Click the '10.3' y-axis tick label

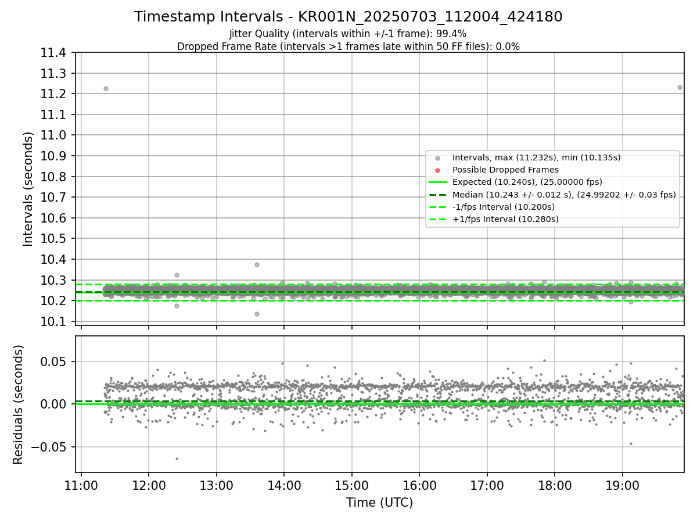(53, 280)
